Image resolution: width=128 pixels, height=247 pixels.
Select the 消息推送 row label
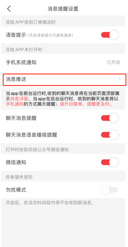[x=16, y=79]
